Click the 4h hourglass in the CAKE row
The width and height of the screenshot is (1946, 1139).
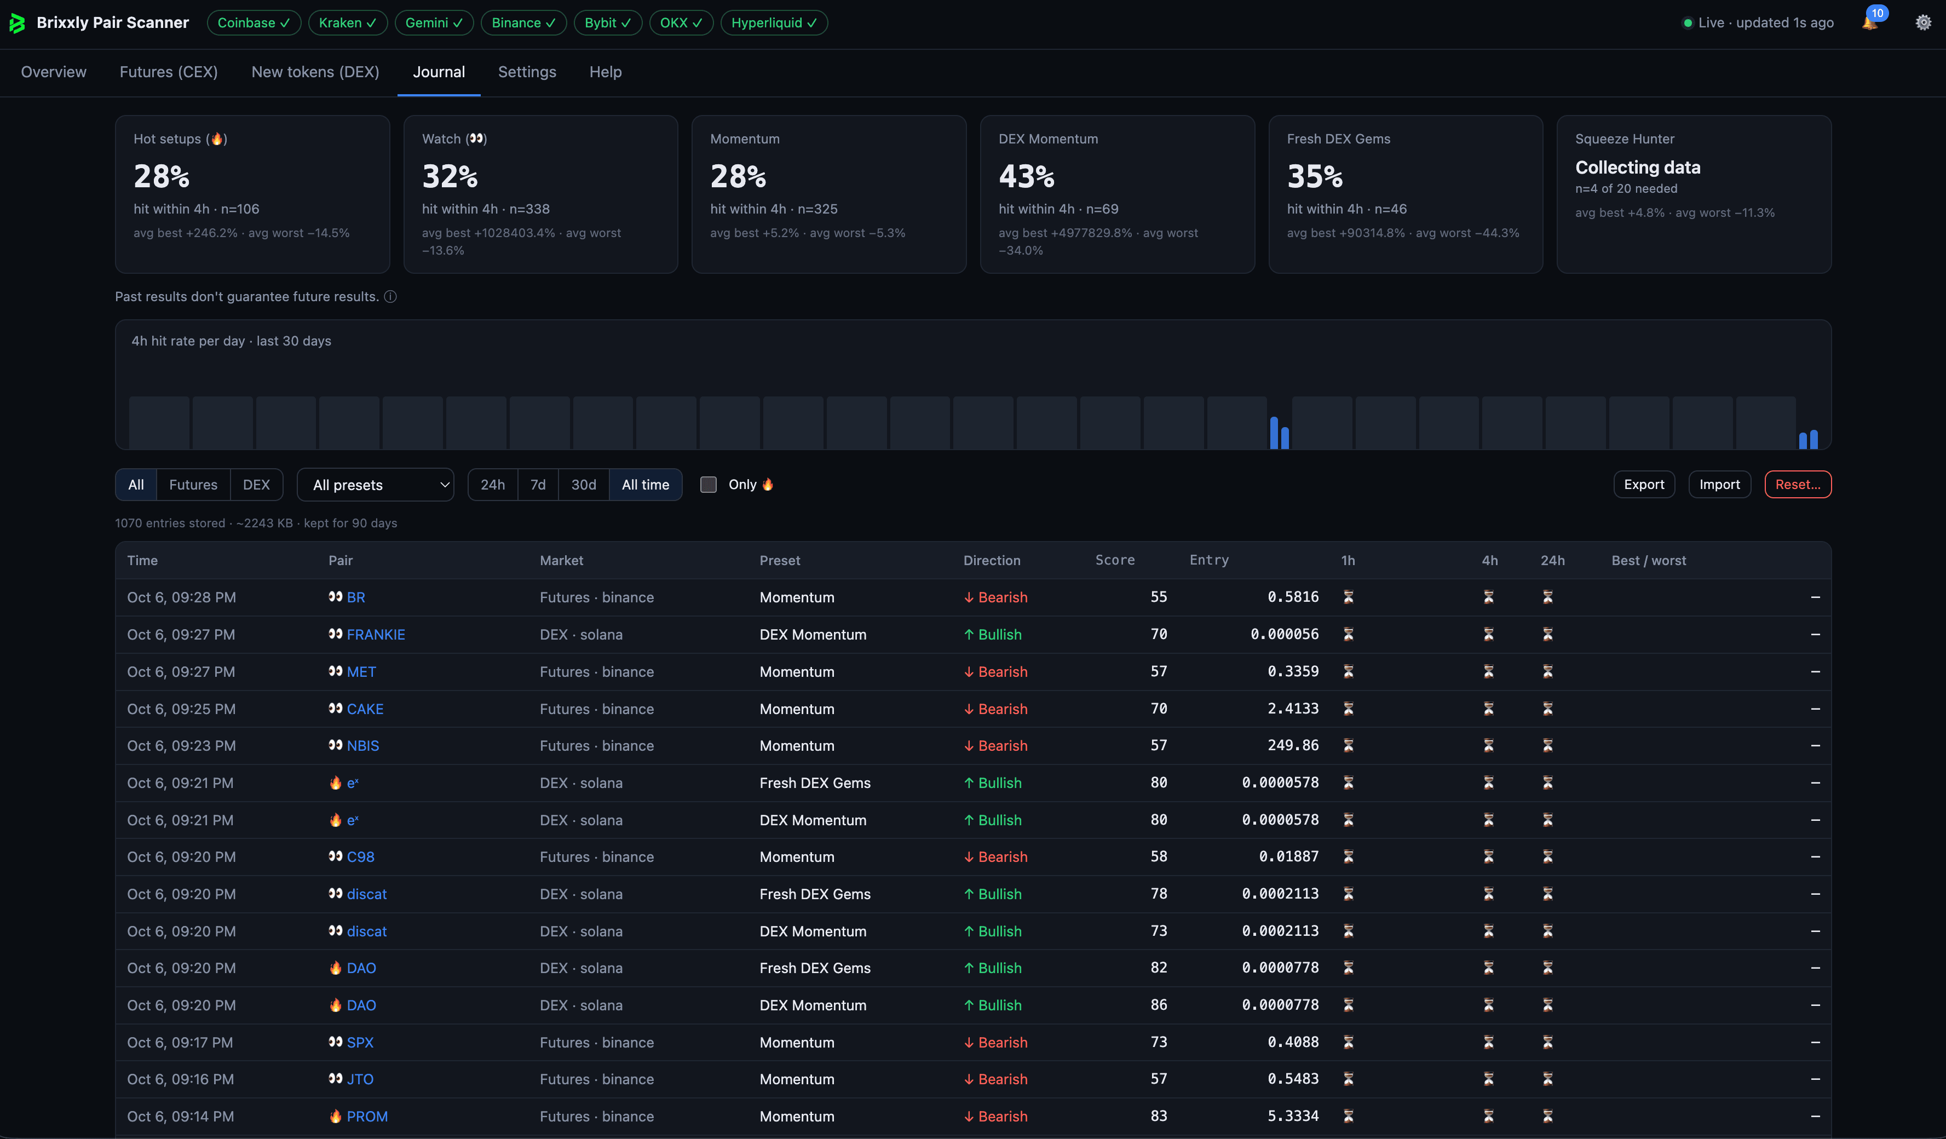point(1489,708)
